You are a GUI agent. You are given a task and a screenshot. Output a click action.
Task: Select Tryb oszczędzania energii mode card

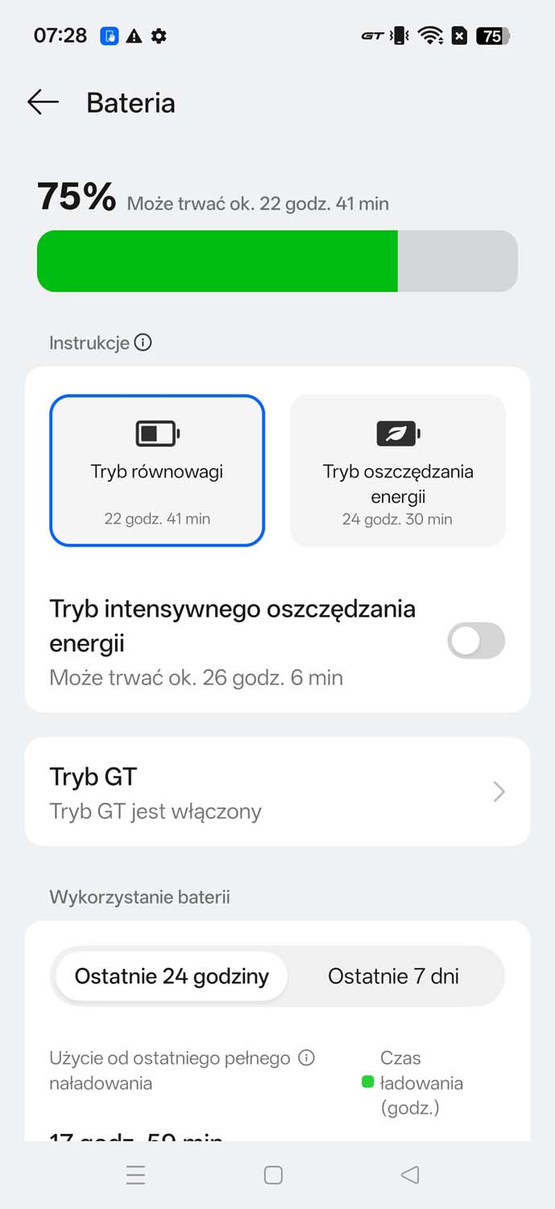[397, 471]
